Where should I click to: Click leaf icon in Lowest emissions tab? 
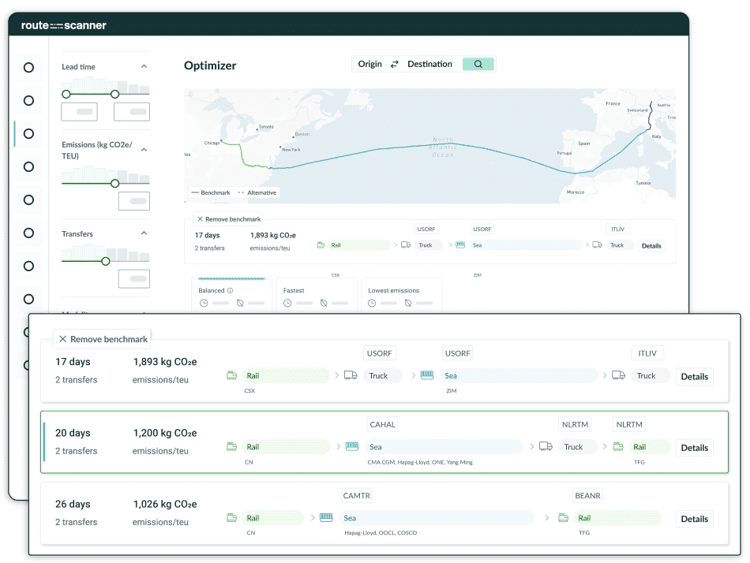click(x=408, y=303)
